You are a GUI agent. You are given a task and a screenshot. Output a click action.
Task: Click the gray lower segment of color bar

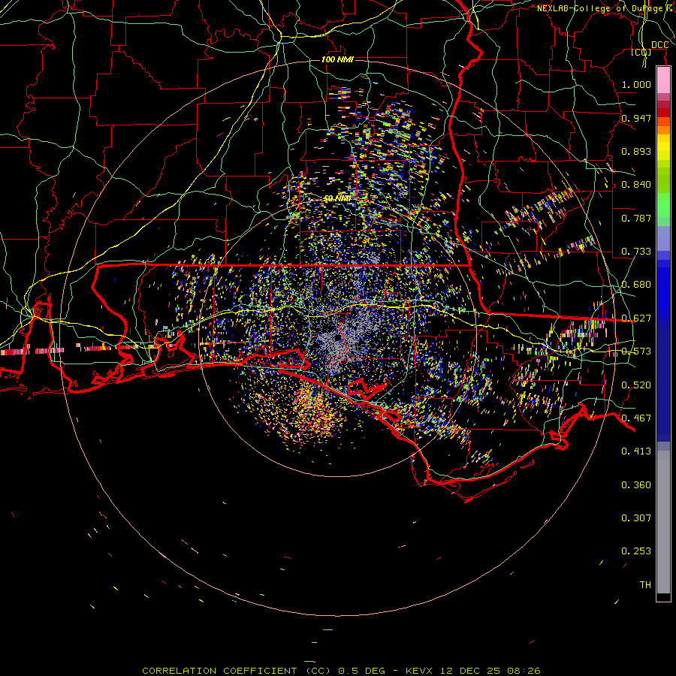[663, 522]
